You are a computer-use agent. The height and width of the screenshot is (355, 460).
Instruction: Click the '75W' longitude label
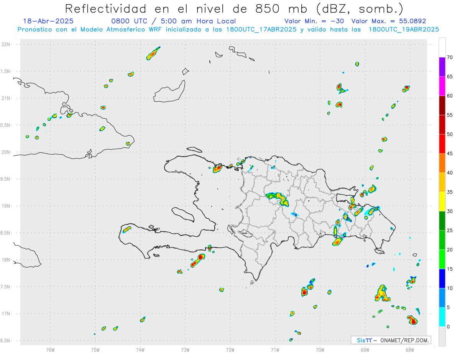pyautogui.click(x=95, y=350)
